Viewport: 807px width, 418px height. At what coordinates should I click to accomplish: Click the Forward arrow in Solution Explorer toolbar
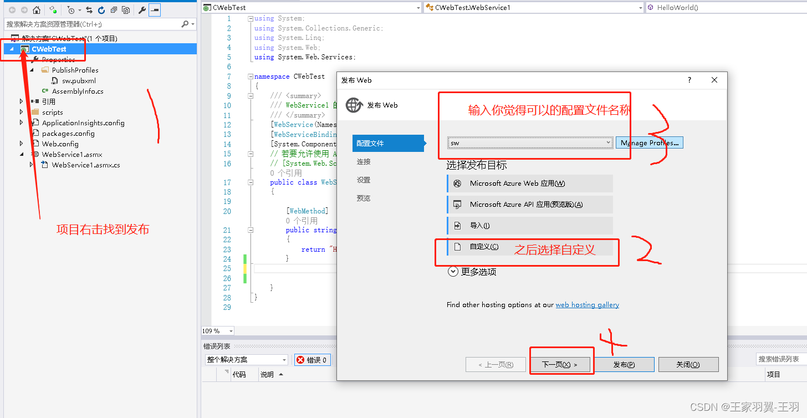24,10
